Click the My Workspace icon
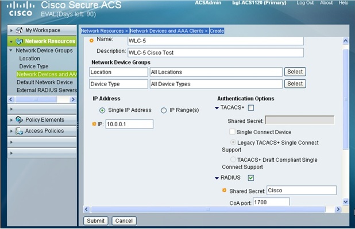The width and height of the screenshot is (355, 229). click(x=20, y=30)
